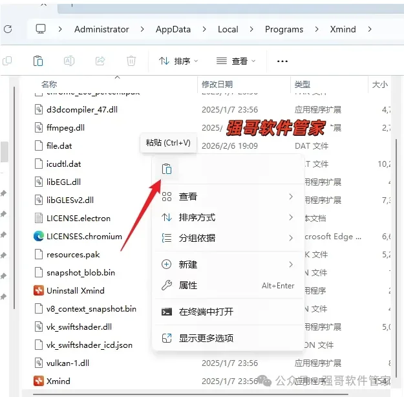Viewport: 404px width, 397px height.
Task: Open the 查看 view dropdown in toolbar
Action: tap(236, 61)
